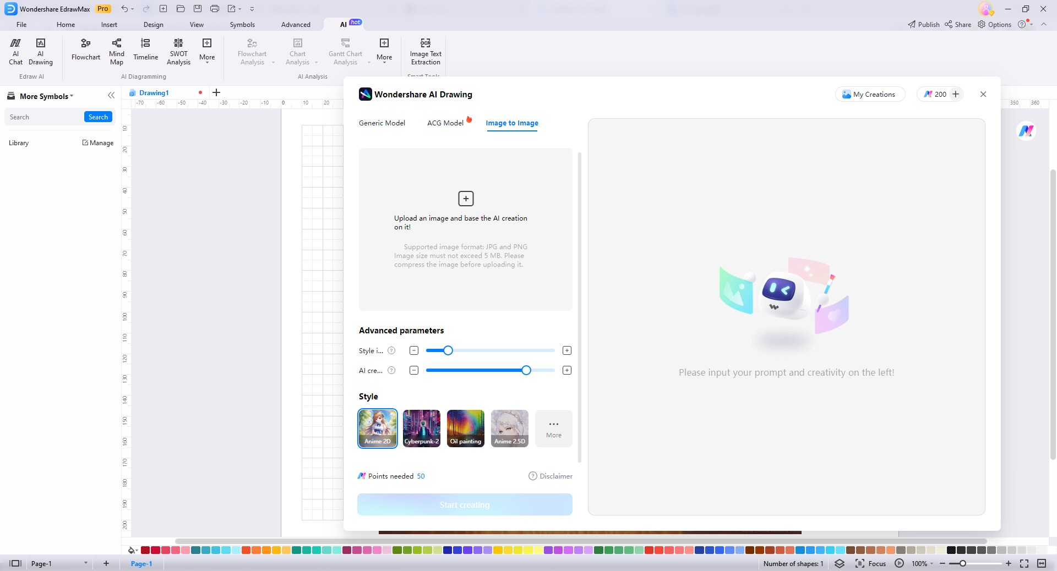Expand the Export options dropdown arrow
This screenshot has height=571, width=1057.
[x=240, y=9]
